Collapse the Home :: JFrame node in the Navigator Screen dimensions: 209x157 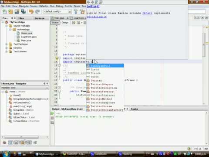pyautogui.click(x=3, y=92)
